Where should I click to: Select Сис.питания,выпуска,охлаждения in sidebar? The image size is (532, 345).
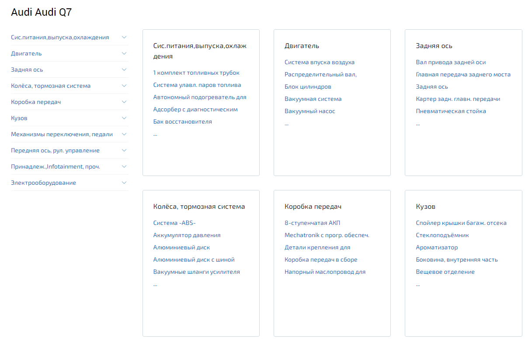pos(60,37)
